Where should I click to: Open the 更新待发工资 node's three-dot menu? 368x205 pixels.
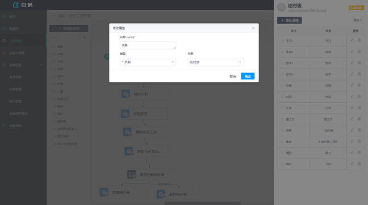pos(166,129)
